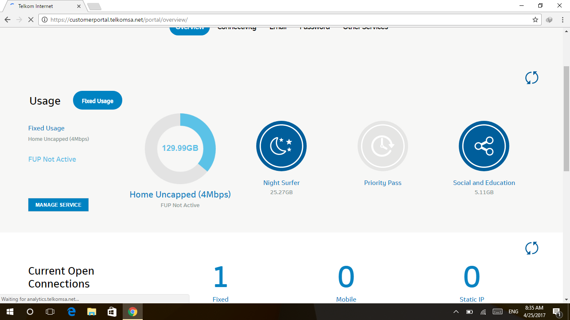Open the browser extension icon beside the star

pyautogui.click(x=549, y=20)
